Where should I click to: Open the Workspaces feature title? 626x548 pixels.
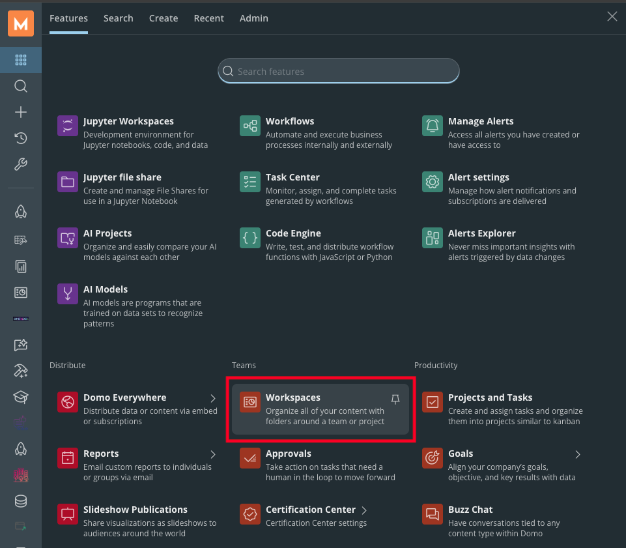[293, 397]
